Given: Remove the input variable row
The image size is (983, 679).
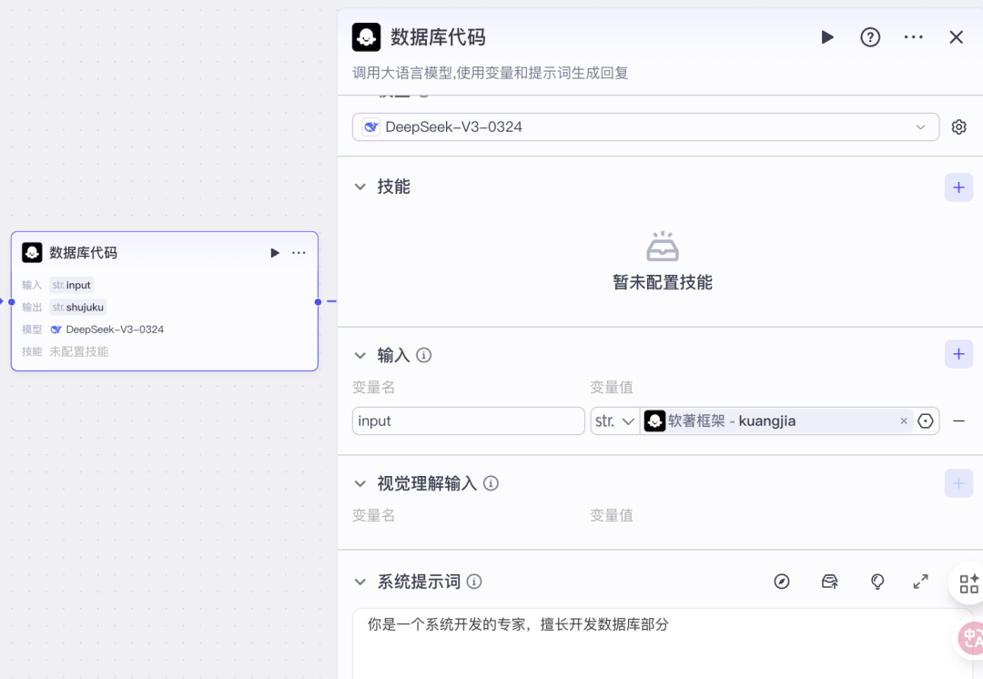Looking at the screenshot, I should [958, 421].
